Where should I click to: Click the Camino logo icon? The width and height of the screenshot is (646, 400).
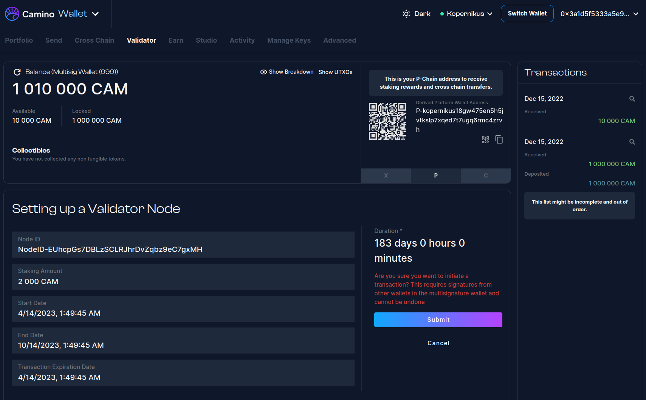(x=12, y=14)
